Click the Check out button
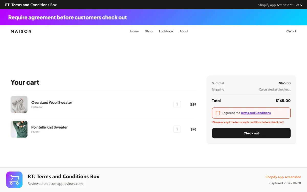 coord(251,133)
